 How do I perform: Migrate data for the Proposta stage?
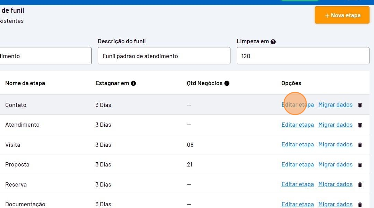[335, 164]
